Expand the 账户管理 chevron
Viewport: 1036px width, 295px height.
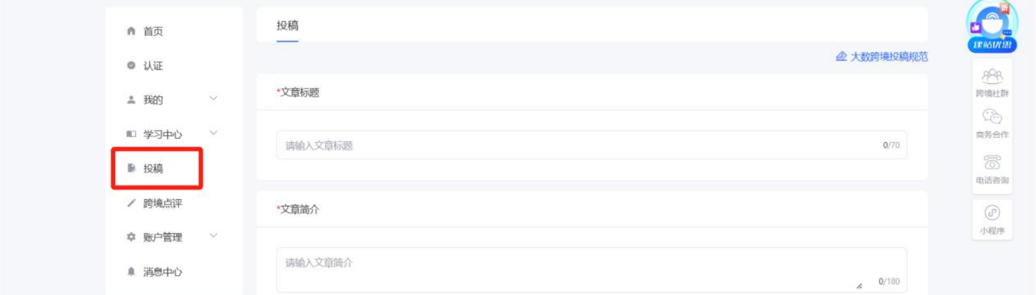pyautogui.click(x=214, y=236)
